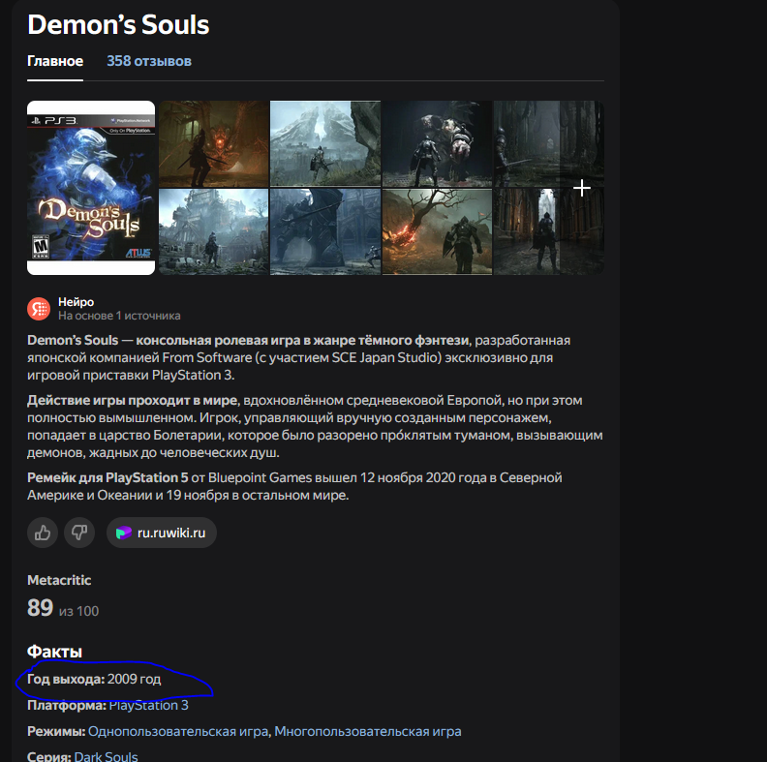Click the Факты heading
The image size is (767, 762).
(55, 652)
